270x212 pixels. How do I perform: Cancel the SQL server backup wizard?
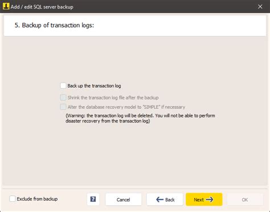(x=124, y=199)
